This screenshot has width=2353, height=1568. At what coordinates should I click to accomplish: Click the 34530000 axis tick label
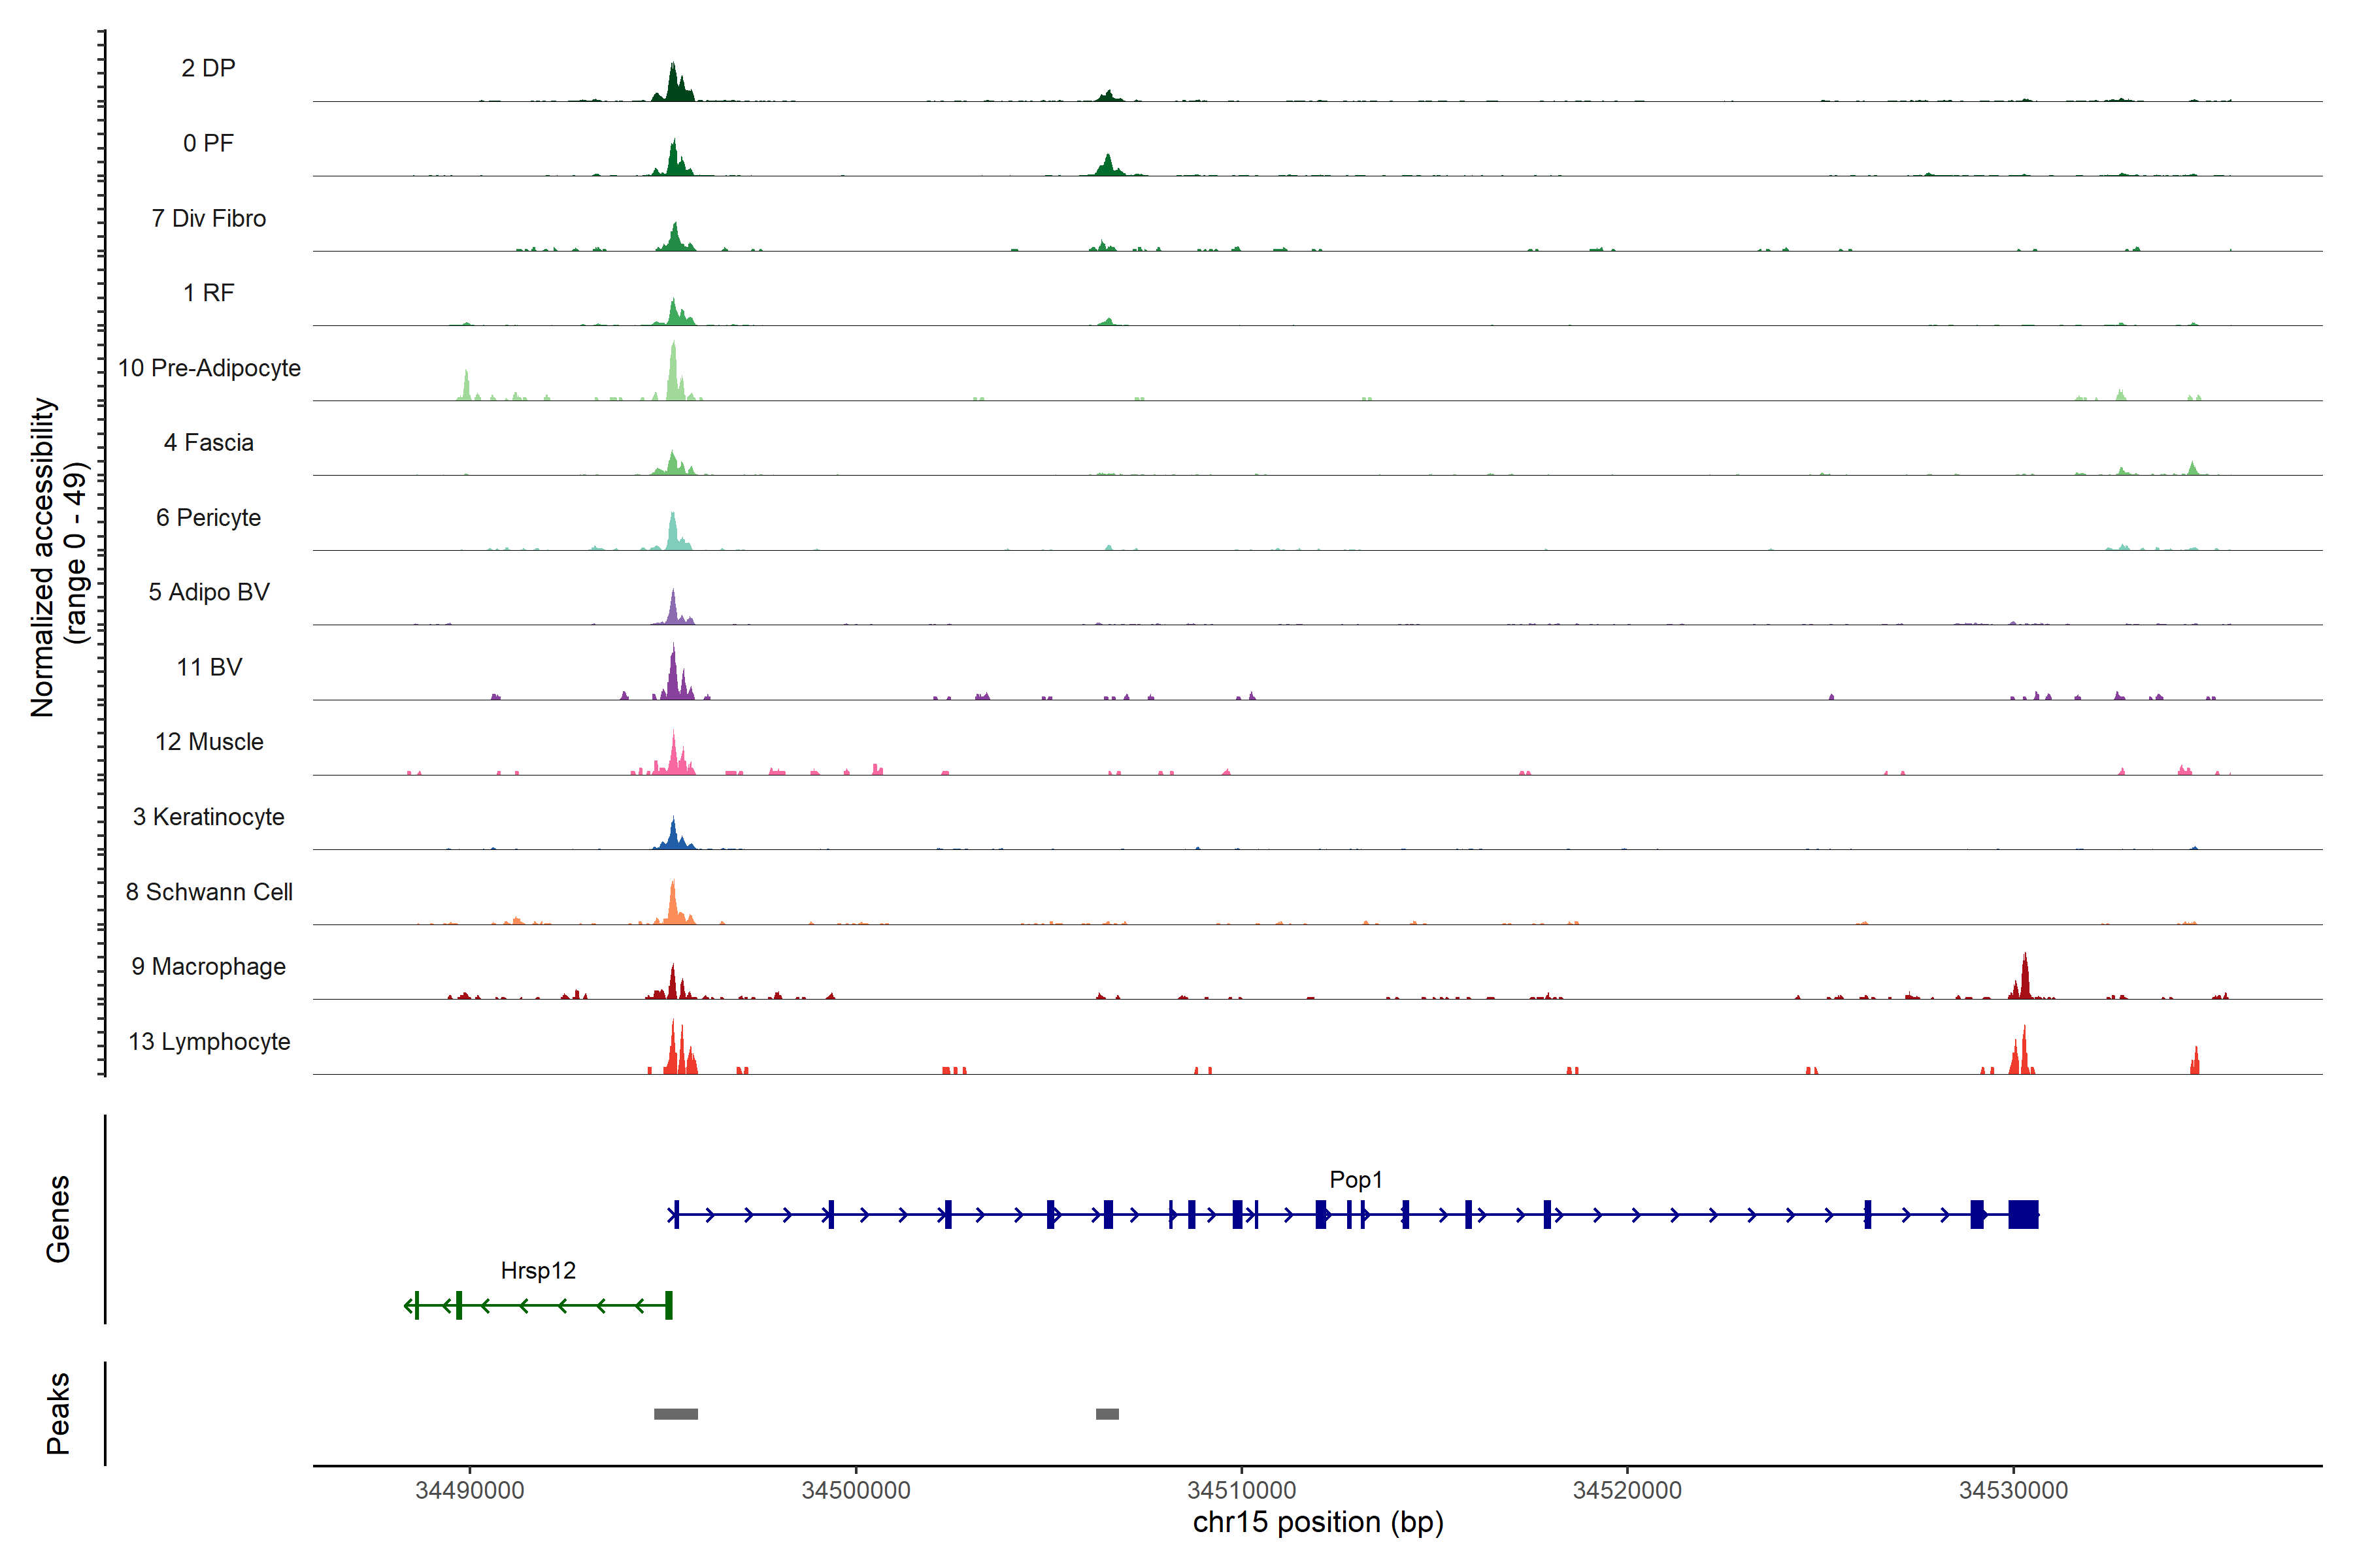2013,1490
